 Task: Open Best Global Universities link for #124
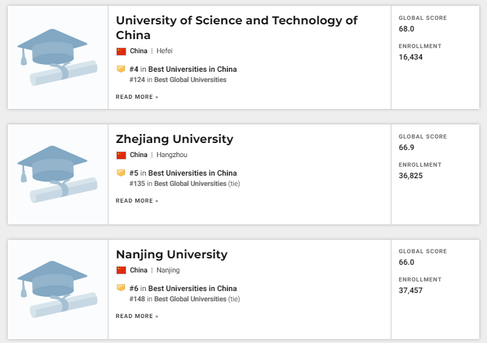(191, 79)
